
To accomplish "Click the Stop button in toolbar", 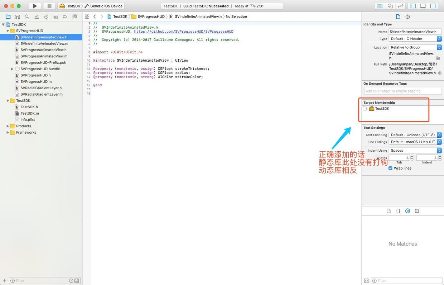I will point(49,6).
